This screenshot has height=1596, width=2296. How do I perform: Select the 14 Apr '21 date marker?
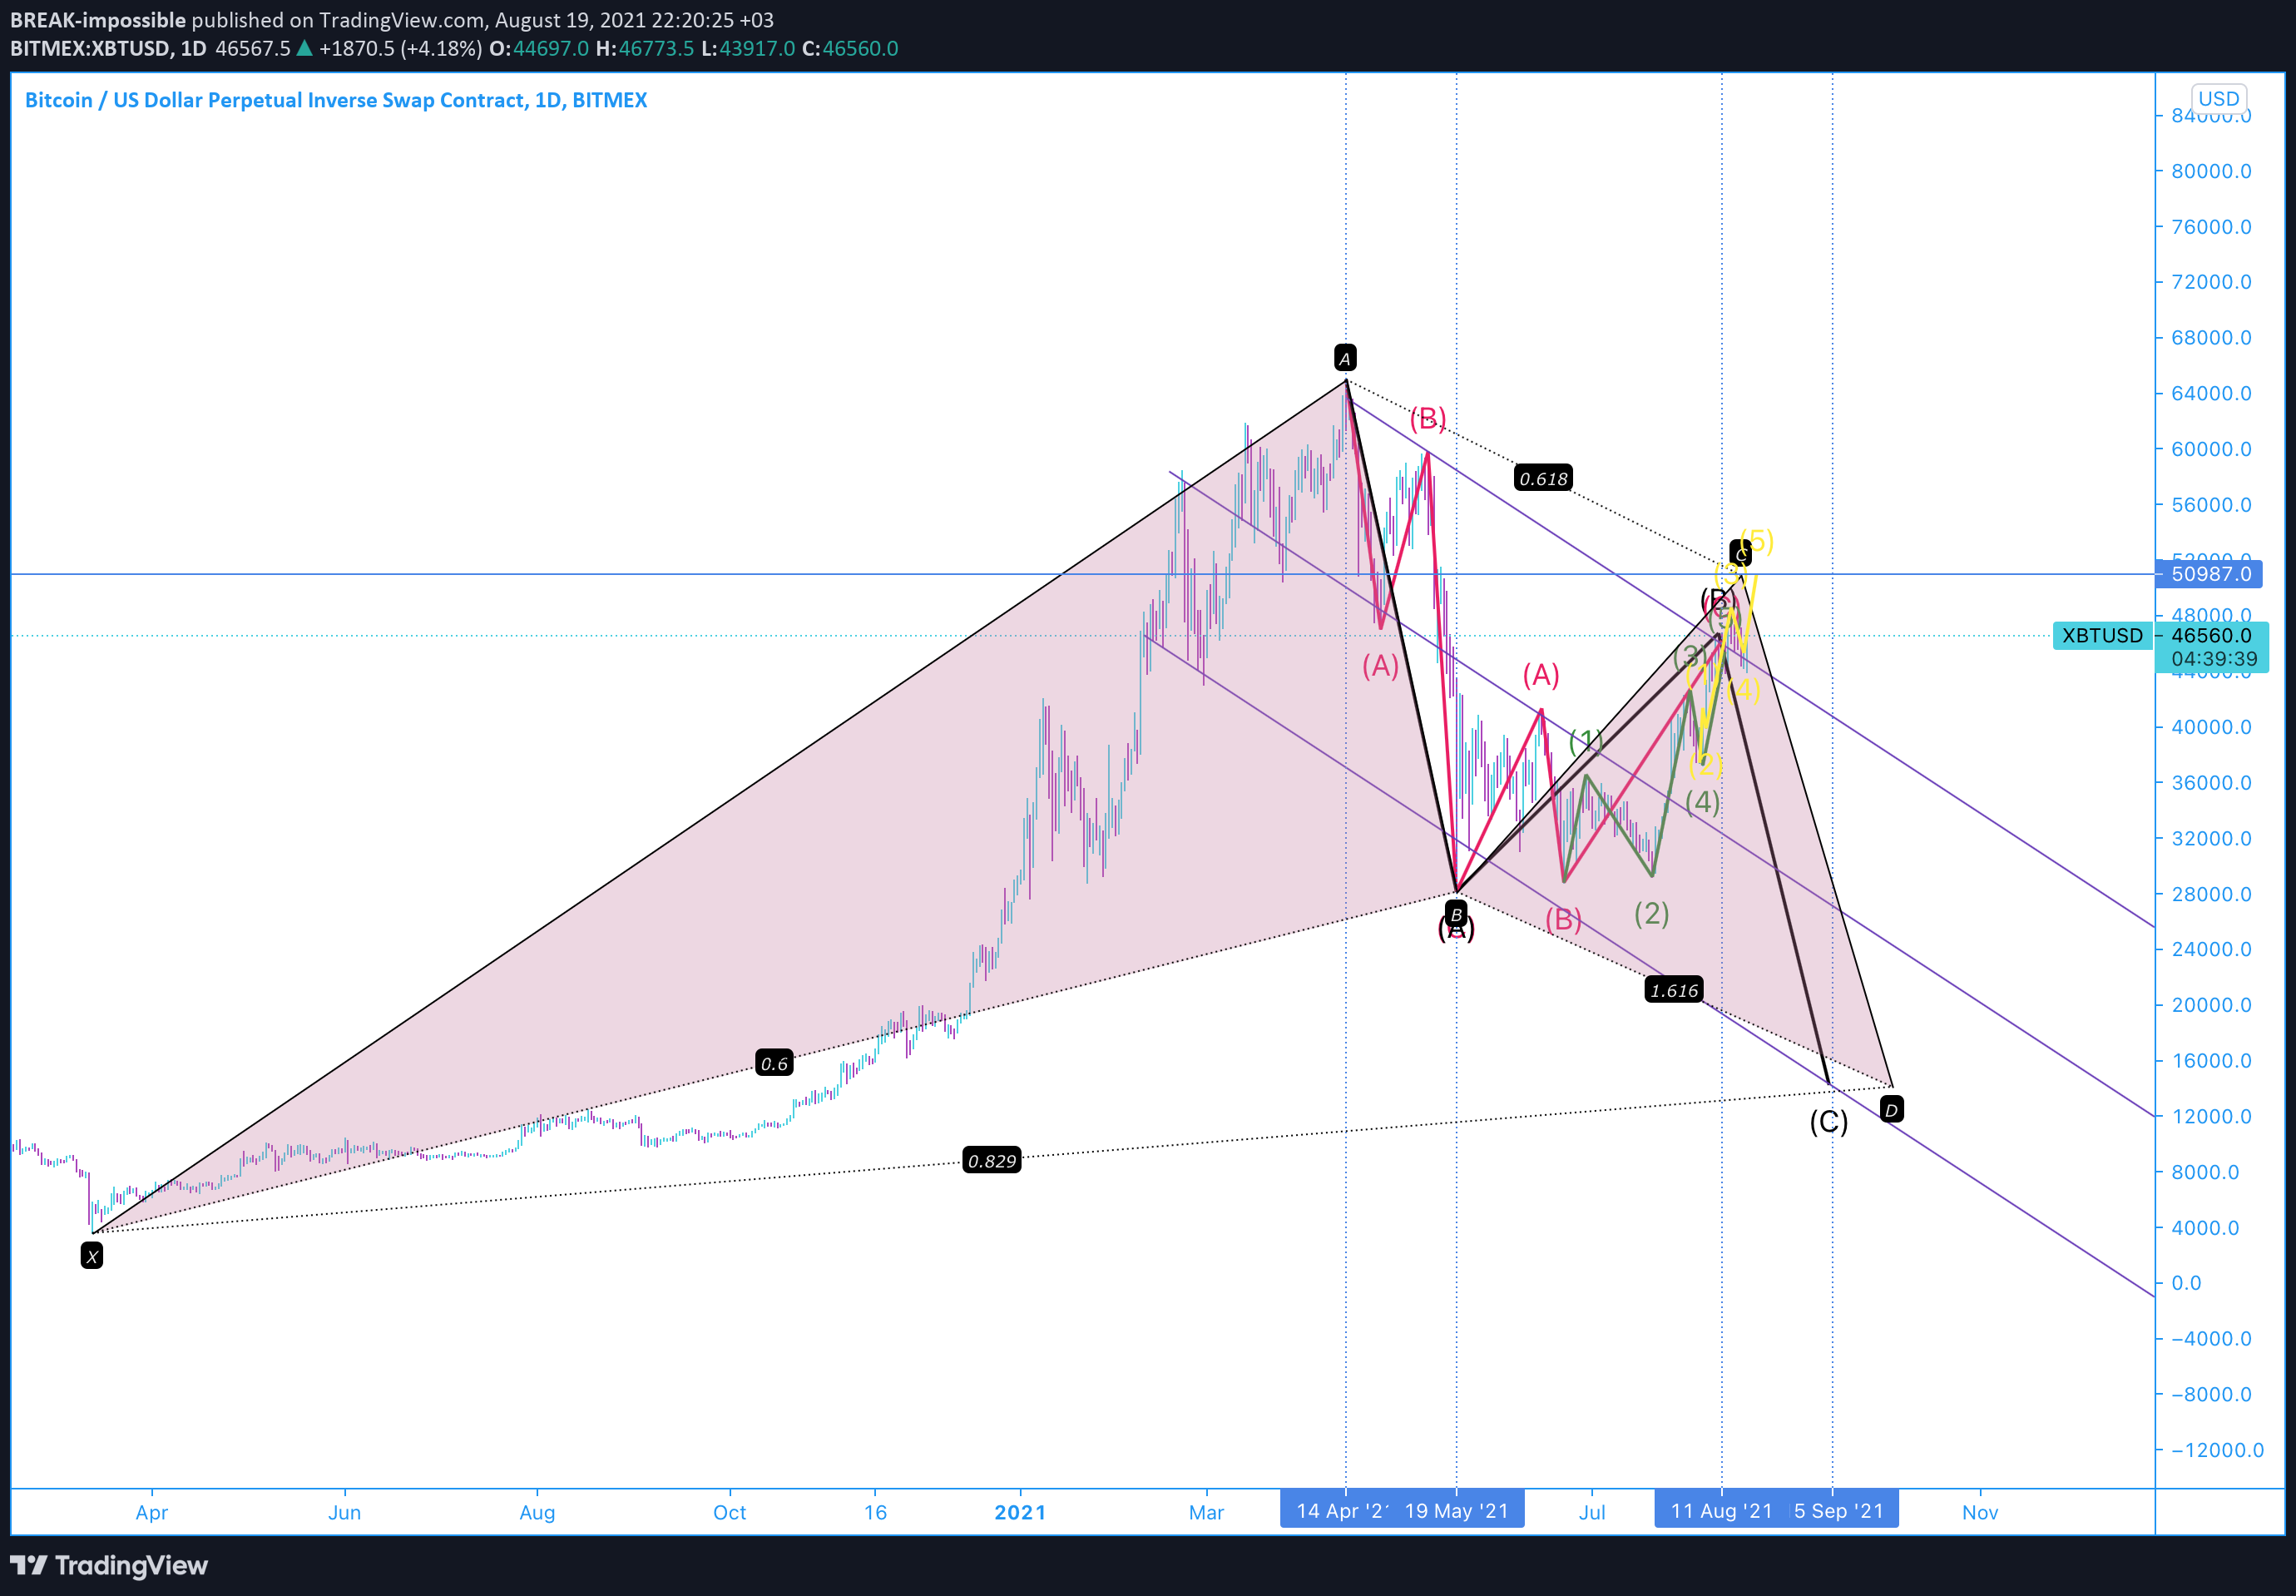coord(1340,1510)
